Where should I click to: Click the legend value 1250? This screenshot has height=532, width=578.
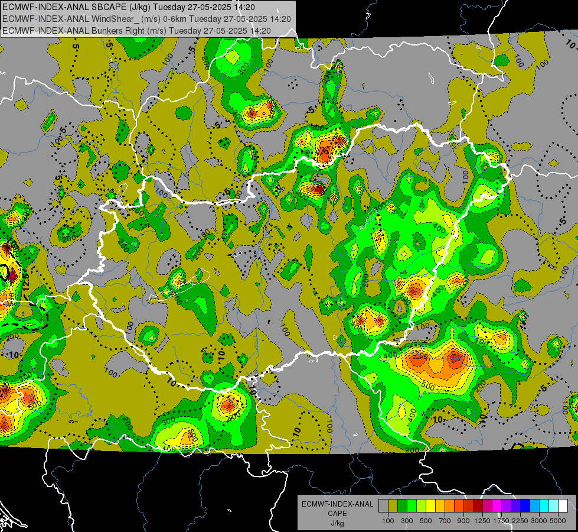point(482,521)
